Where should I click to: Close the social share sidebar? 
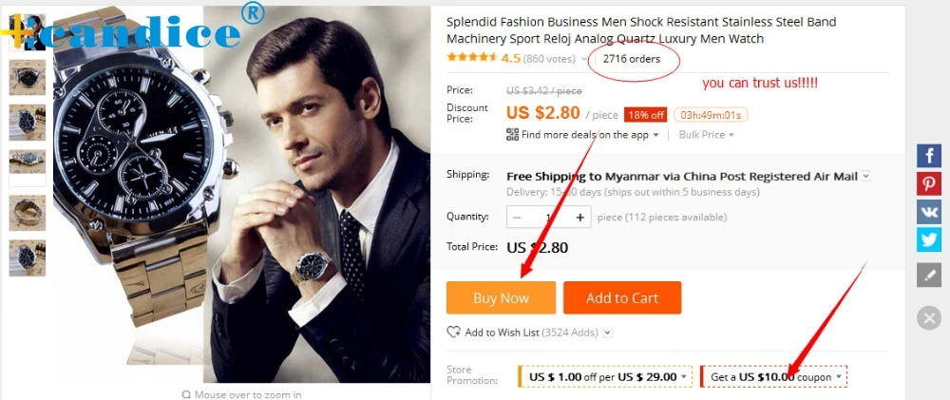click(929, 317)
